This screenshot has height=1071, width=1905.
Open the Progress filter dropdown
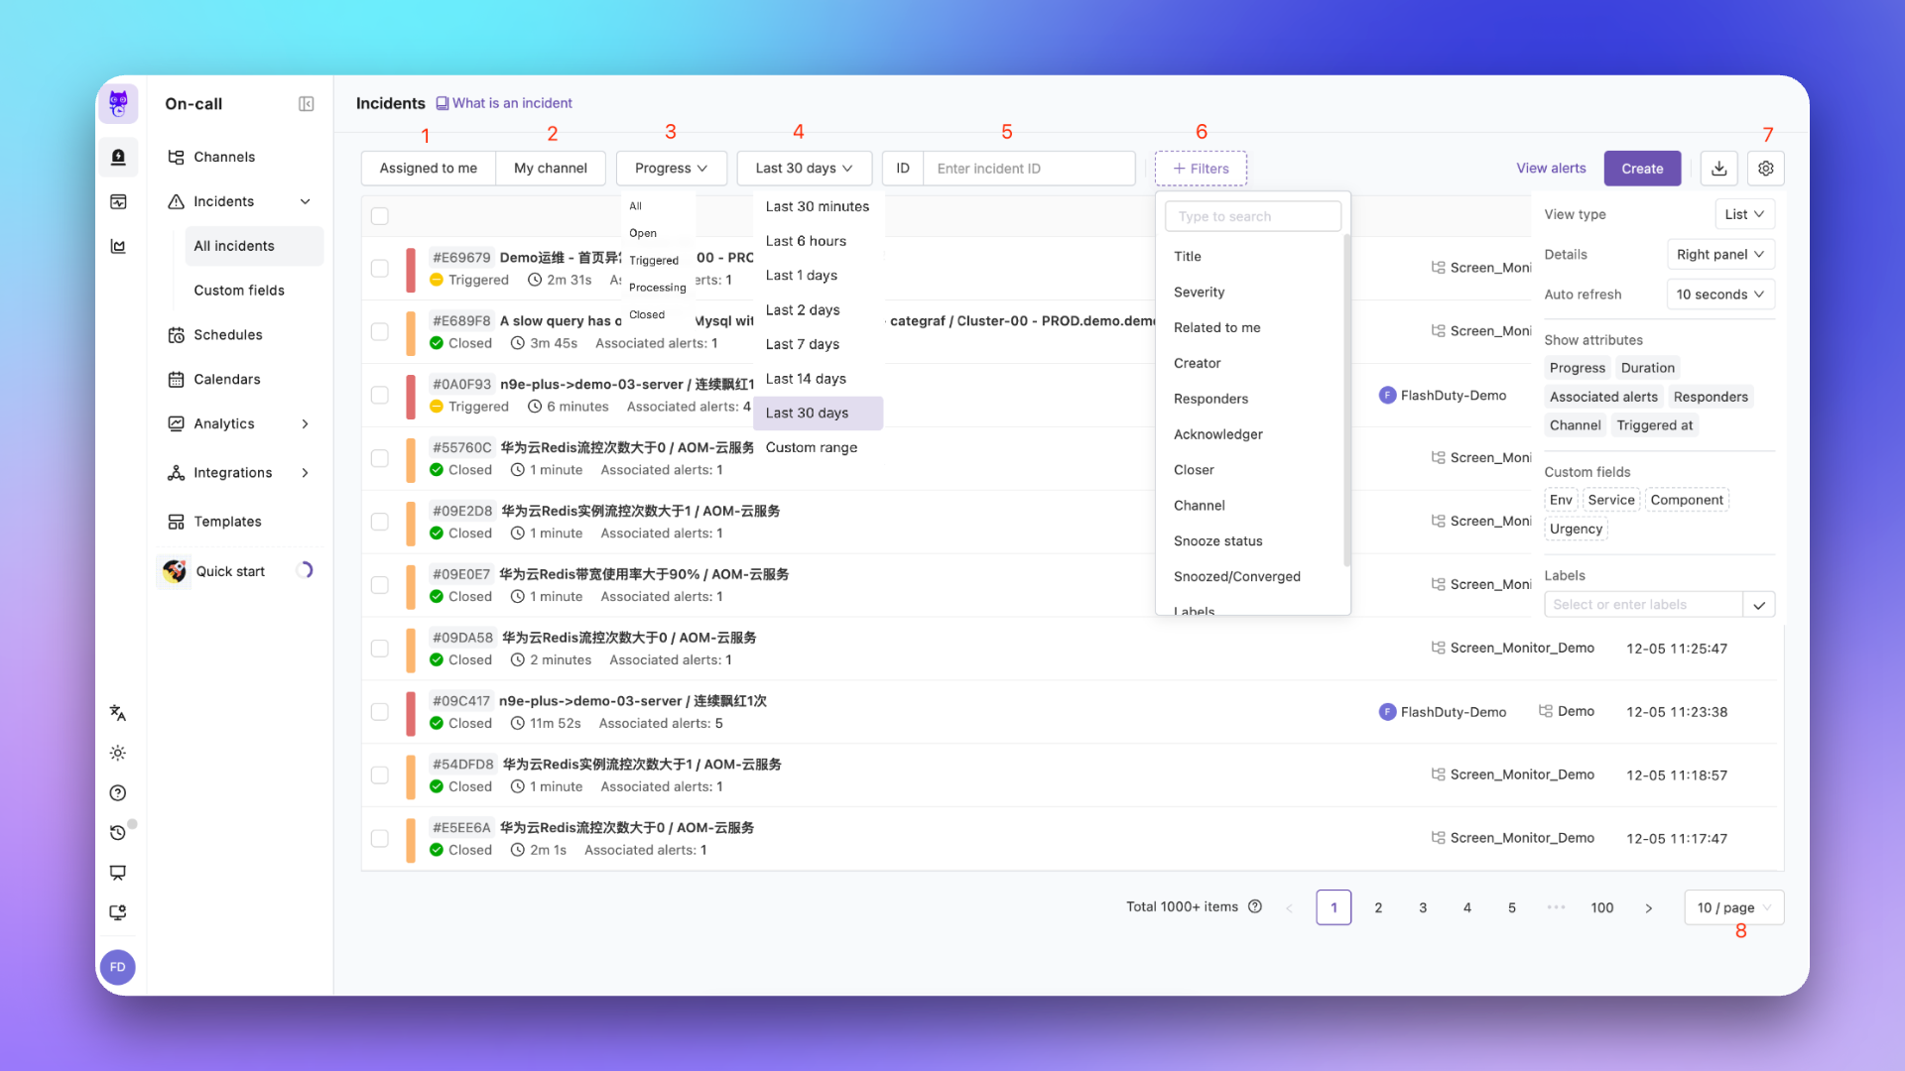[x=671, y=169]
